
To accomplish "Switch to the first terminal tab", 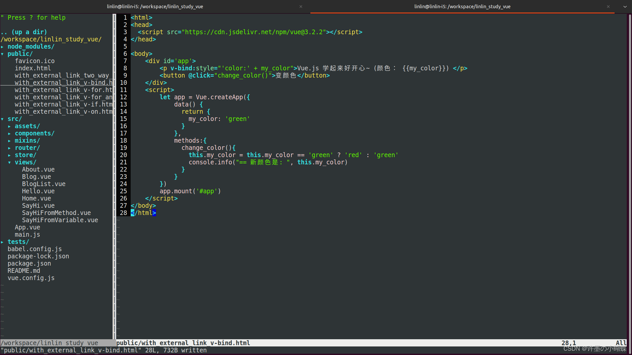I will click(x=155, y=7).
